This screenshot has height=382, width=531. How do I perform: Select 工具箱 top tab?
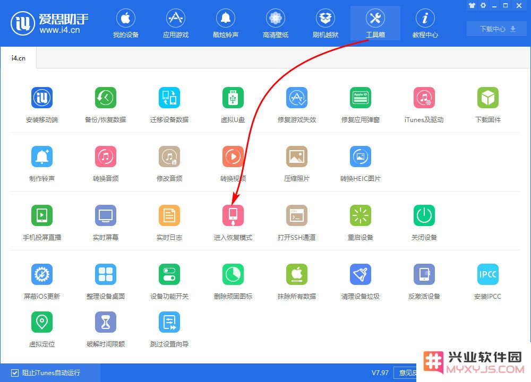tap(375, 23)
